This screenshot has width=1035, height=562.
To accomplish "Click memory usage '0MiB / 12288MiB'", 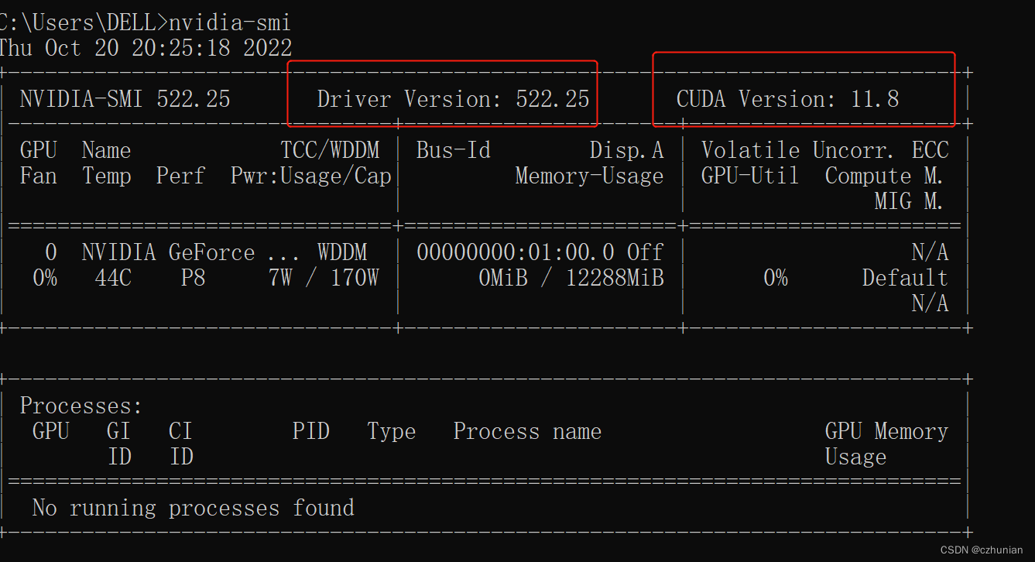I will pyautogui.click(x=571, y=278).
